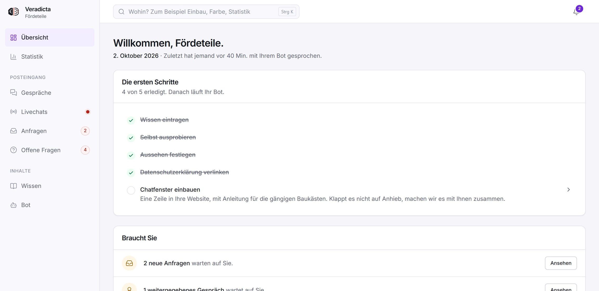
Task: Click the '2 neue Anfragen' text
Action: [167, 263]
